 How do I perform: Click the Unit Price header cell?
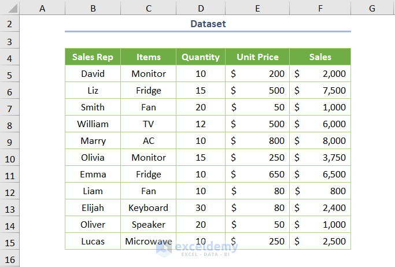coord(257,57)
